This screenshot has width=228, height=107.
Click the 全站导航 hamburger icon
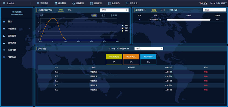point(4,3)
